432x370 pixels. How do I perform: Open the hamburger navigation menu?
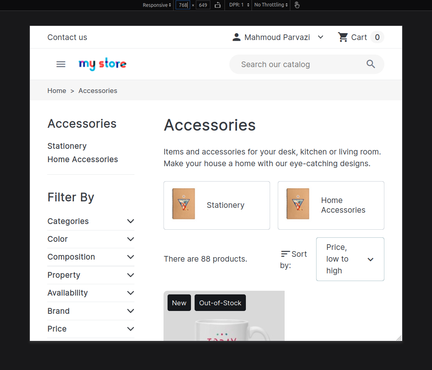(61, 64)
